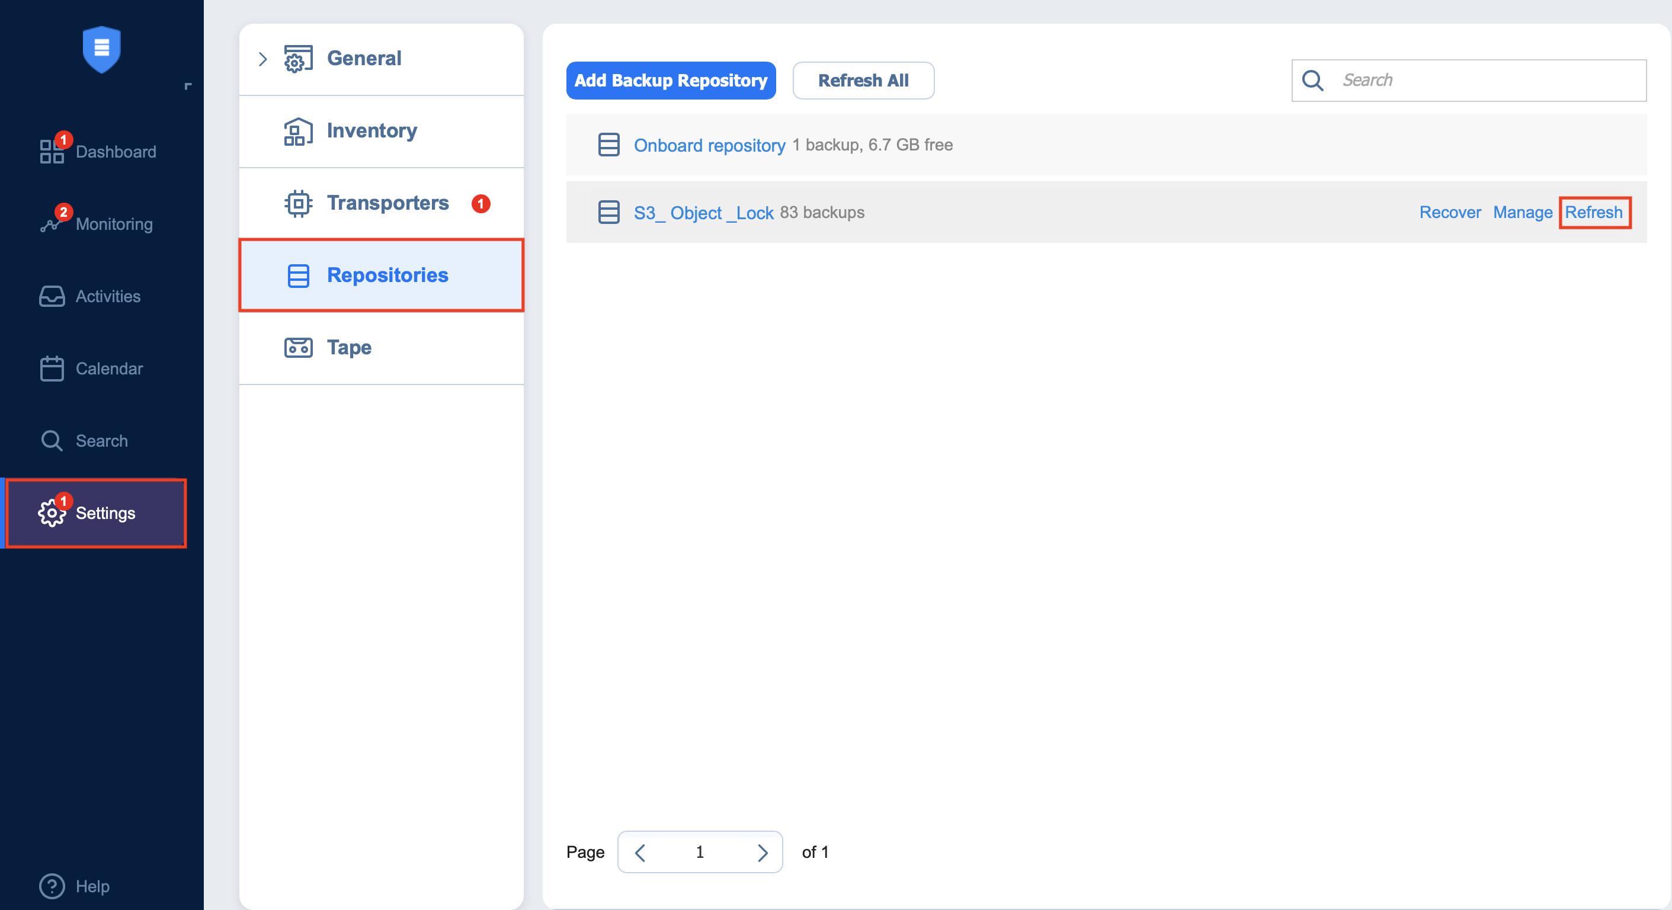
Task: Click the NAKIVO shield logo
Action: (x=102, y=49)
